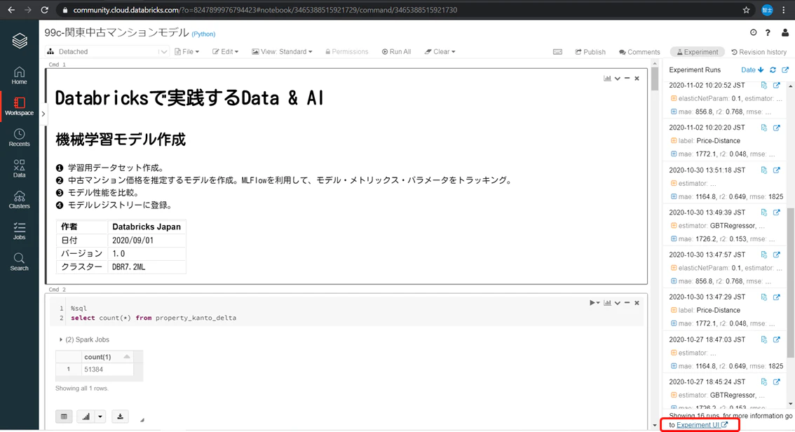Open the schedule clock icon
The width and height of the screenshot is (795, 432).
tap(754, 32)
